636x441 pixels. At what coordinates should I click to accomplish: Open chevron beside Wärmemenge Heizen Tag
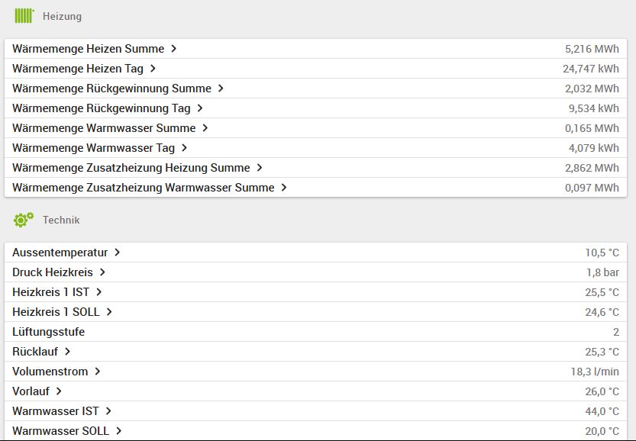tap(153, 69)
